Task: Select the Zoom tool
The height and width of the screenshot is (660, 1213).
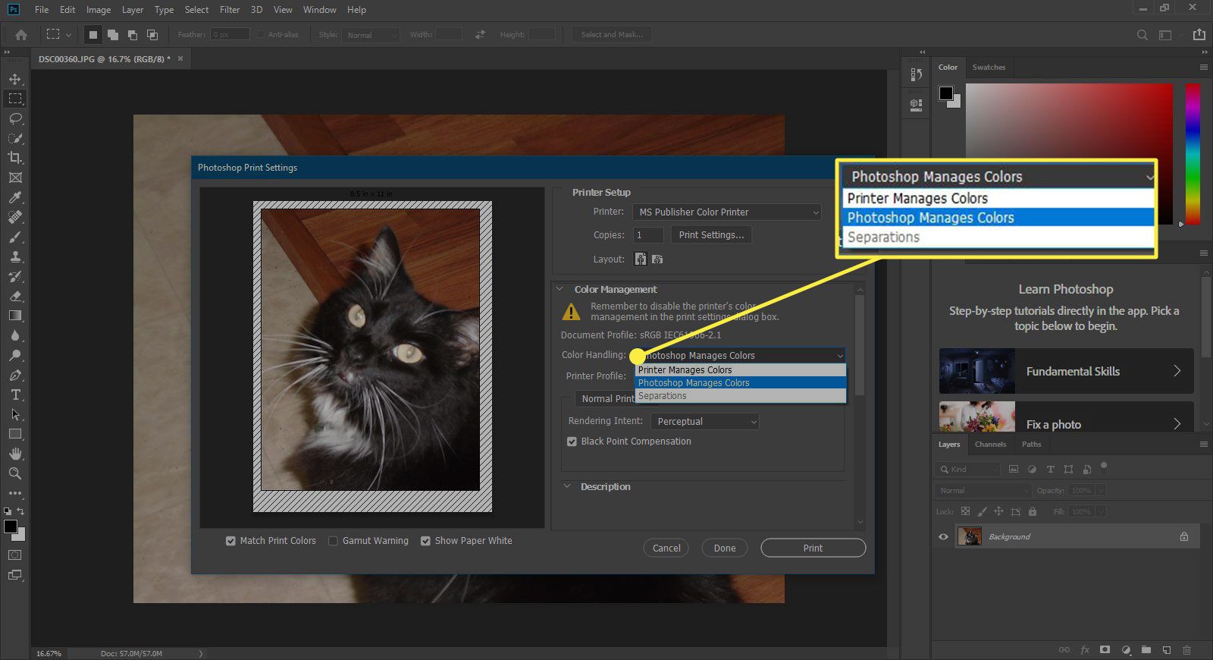Action: pyautogui.click(x=15, y=473)
